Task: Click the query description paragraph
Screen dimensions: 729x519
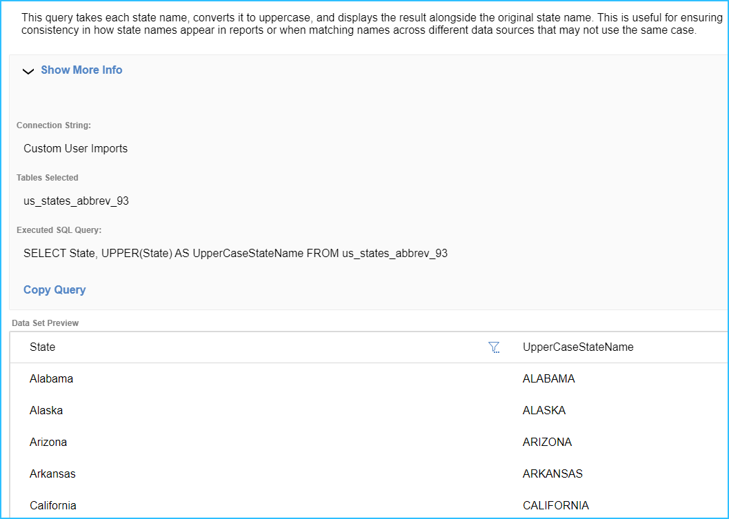Action: point(372,23)
